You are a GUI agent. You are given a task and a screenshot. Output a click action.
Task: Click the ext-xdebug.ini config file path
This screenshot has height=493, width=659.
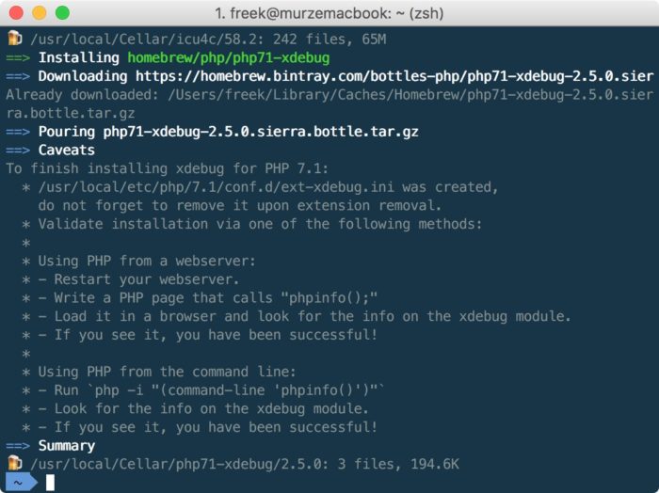point(216,187)
